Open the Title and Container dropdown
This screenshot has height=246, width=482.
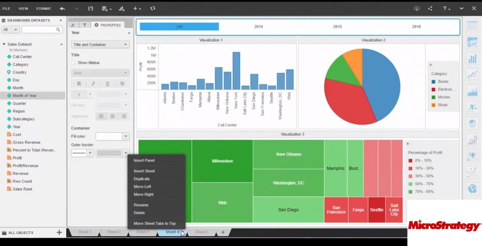(100, 44)
